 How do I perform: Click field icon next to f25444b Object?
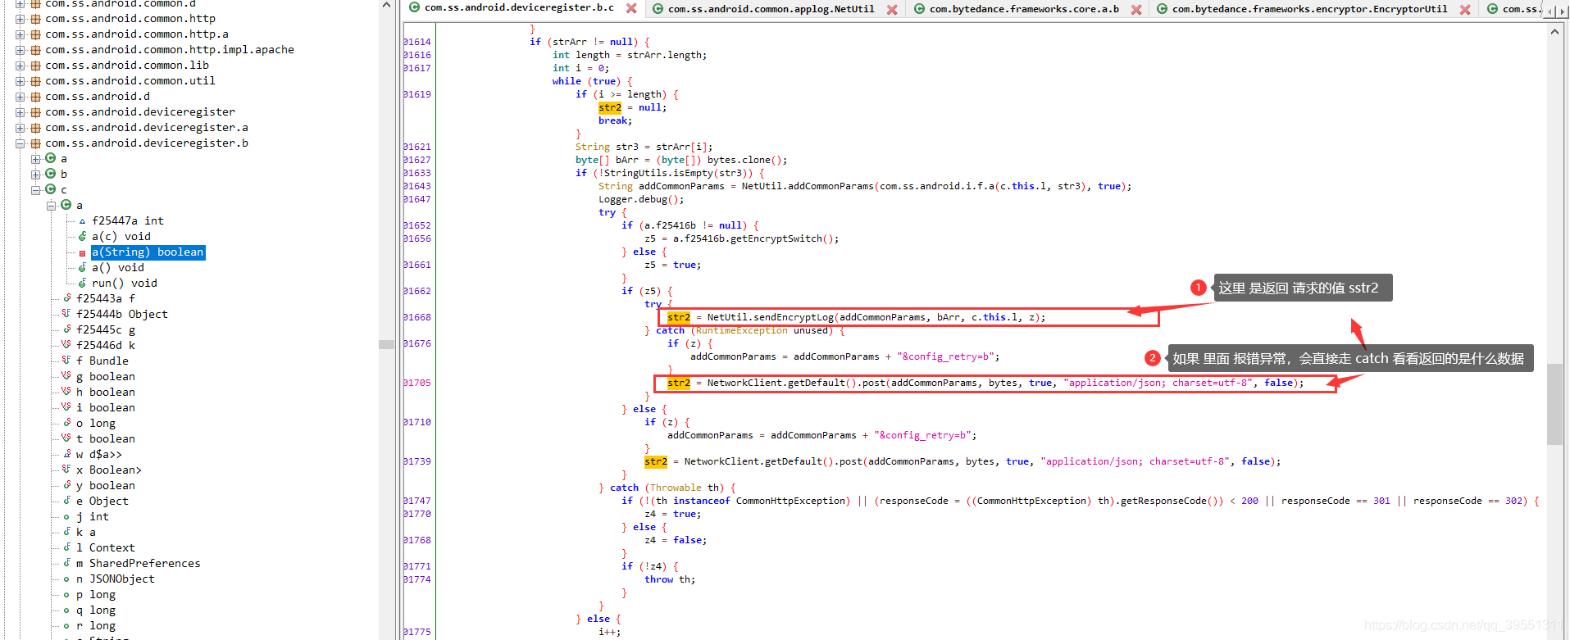[66, 315]
